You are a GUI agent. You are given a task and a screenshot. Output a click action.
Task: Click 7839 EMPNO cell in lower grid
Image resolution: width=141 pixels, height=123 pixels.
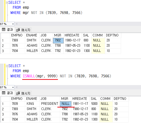18,104
